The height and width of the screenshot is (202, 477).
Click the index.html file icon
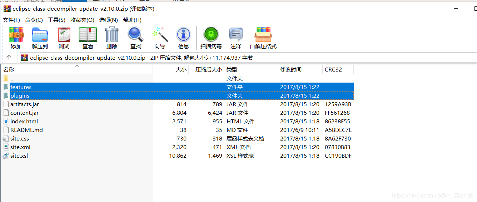(x=6, y=121)
